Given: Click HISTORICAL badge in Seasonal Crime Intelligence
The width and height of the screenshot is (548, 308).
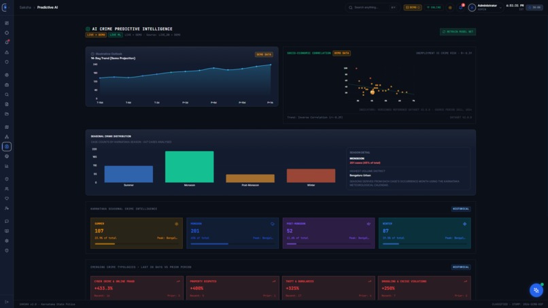Looking at the screenshot, I should [x=460, y=209].
